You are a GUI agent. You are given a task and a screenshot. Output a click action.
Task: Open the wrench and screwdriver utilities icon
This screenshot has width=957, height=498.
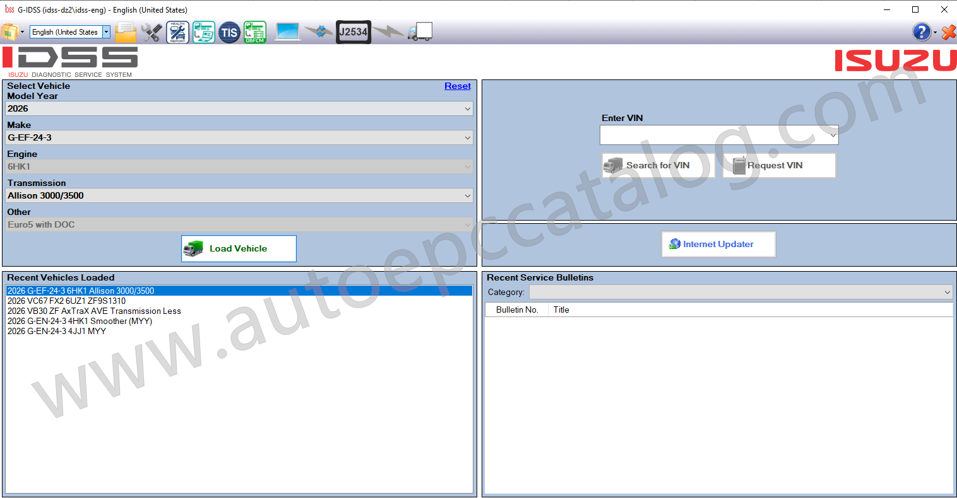[x=152, y=32]
